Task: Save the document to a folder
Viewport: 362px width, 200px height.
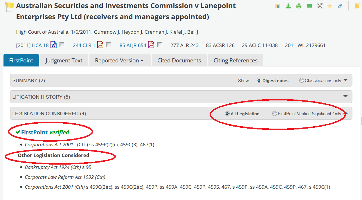Action: click(x=278, y=6)
